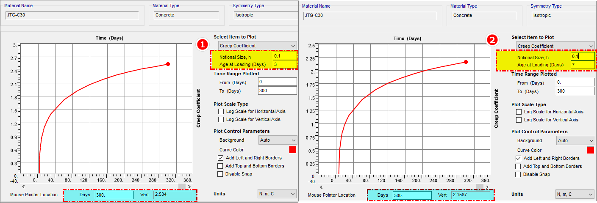The width and height of the screenshot is (597, 203).
Task: Click the red Curve Color swatch in left panel
Action: [x=293, y=150]
